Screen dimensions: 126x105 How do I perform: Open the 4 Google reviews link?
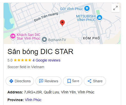47,60
